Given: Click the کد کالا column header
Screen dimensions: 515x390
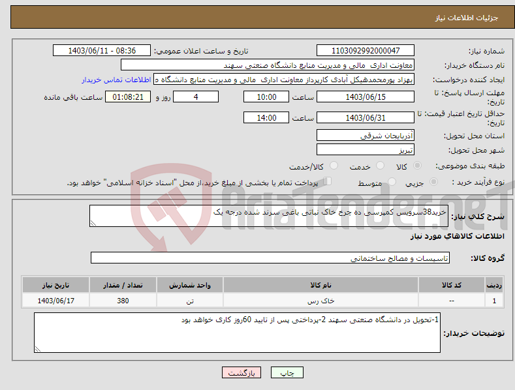Looking at the screenshot, I should point(452,285).
